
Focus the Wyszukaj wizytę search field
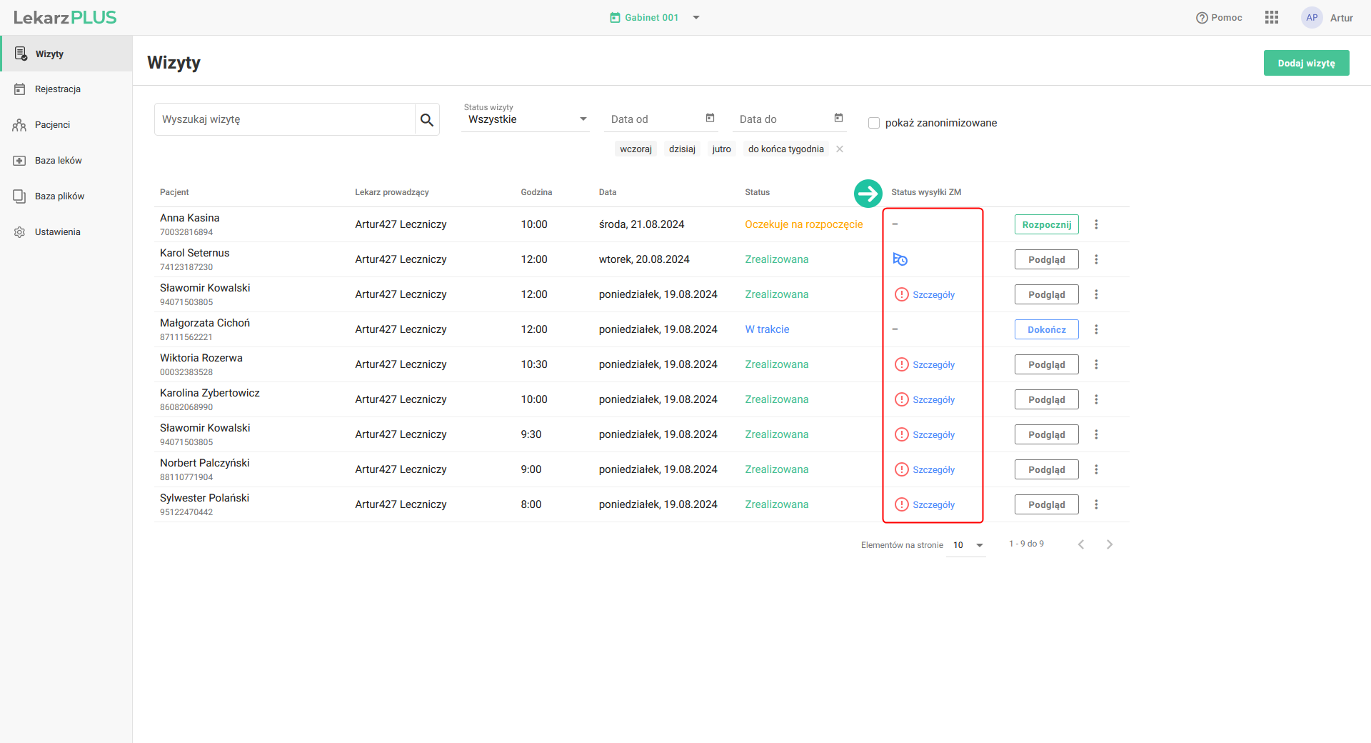(x=285, y=119)
